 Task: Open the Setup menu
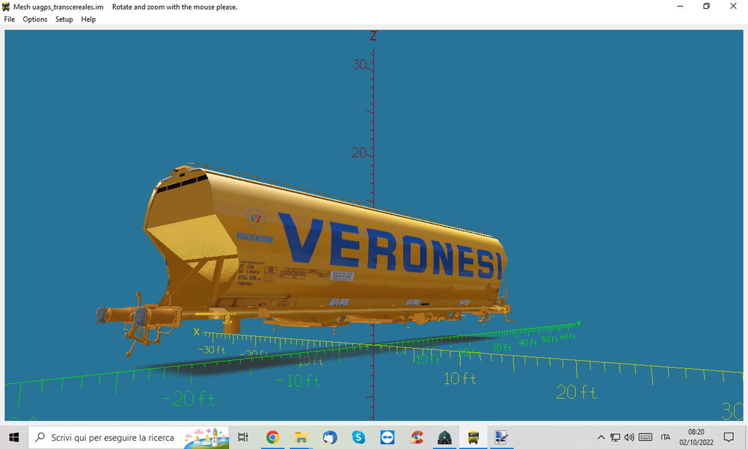(x=64, y=19)
